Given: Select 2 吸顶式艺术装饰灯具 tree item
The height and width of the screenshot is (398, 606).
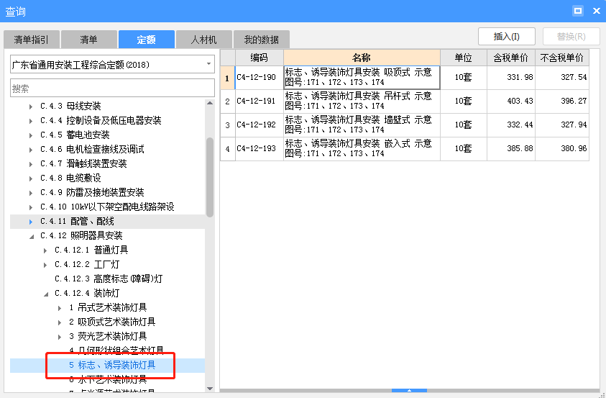Looking at the screenshot, I should [x=112, y=322].
